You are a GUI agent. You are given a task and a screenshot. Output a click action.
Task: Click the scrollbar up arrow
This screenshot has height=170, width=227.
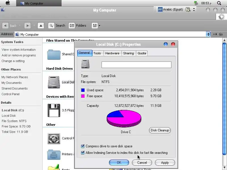[224, 40]
